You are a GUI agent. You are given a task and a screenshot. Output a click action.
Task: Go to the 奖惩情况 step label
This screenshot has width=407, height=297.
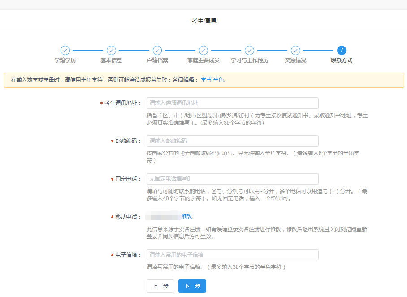coord(295,59)
